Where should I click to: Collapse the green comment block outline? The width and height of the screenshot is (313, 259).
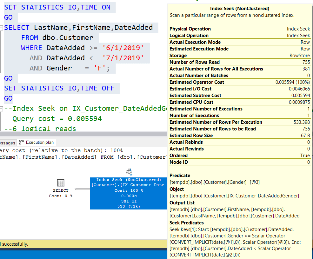click(2, 109)
